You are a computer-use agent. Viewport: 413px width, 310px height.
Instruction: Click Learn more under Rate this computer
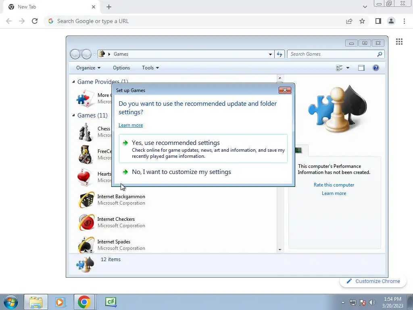coord(334,193)
